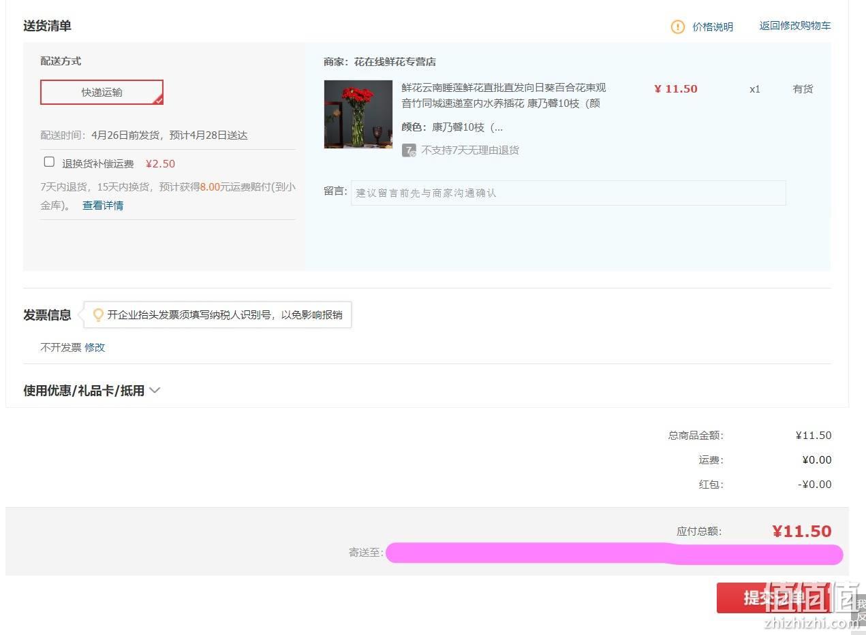Click merchant name 花在线鲜花专营店
Viewport: 866px width, 635px height.
[395, 62]
